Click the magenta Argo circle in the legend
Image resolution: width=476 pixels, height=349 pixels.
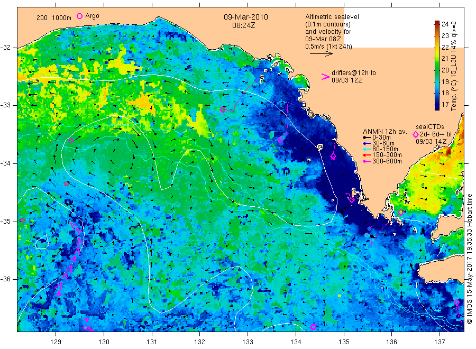click(x=79, y=16)
